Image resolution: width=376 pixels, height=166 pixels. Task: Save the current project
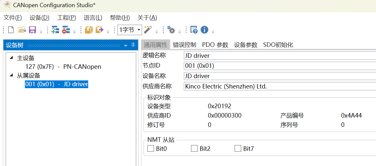click(32, 30)
